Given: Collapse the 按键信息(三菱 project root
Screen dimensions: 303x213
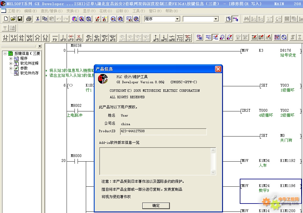Looking at the screenshot, I should (5, 54).
